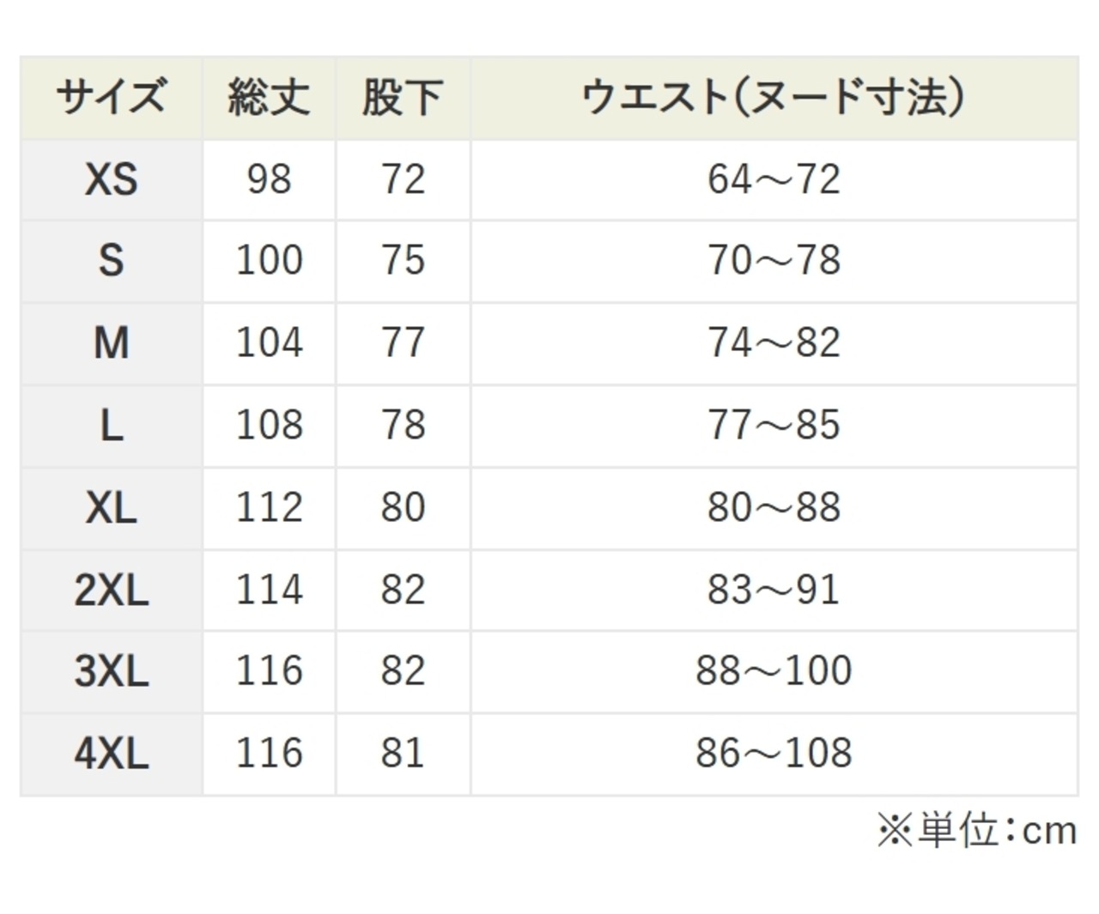Select the 4XL size row label

click(x=111, y=753)
